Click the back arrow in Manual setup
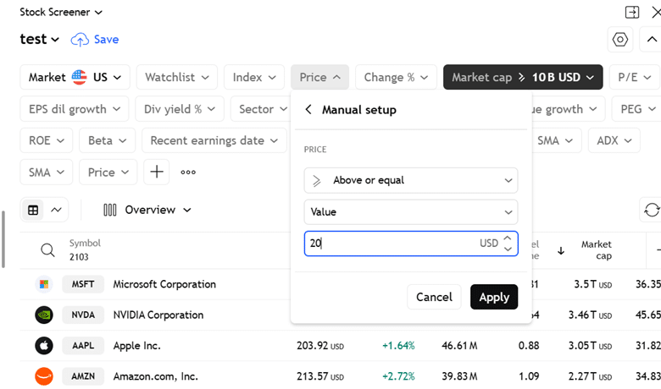The image size is (661, 389). [308, 109]
